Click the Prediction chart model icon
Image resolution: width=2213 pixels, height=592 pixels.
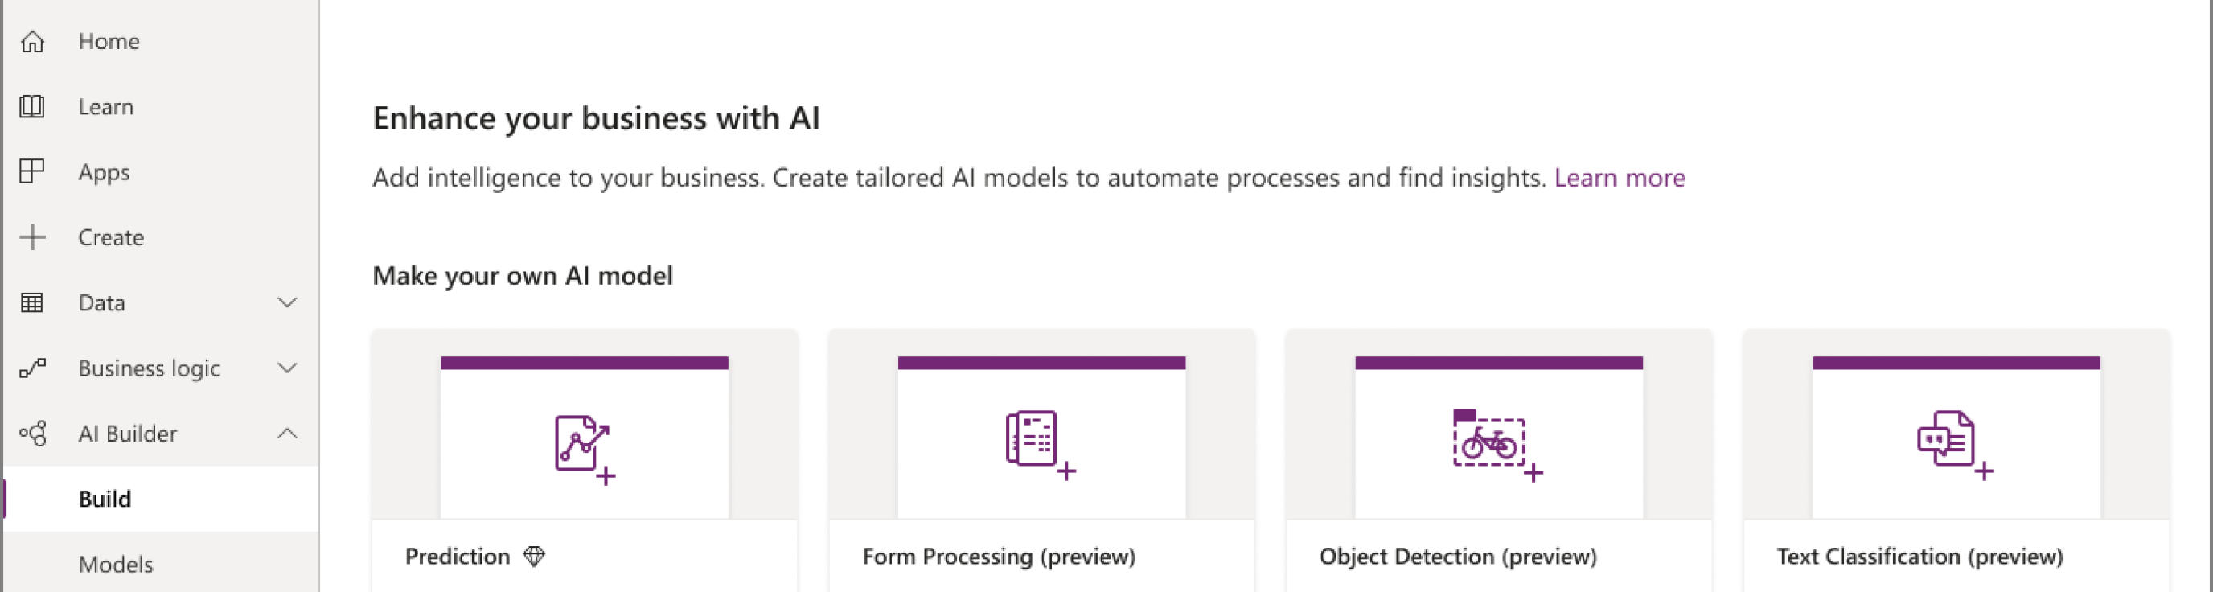[584, 446]
